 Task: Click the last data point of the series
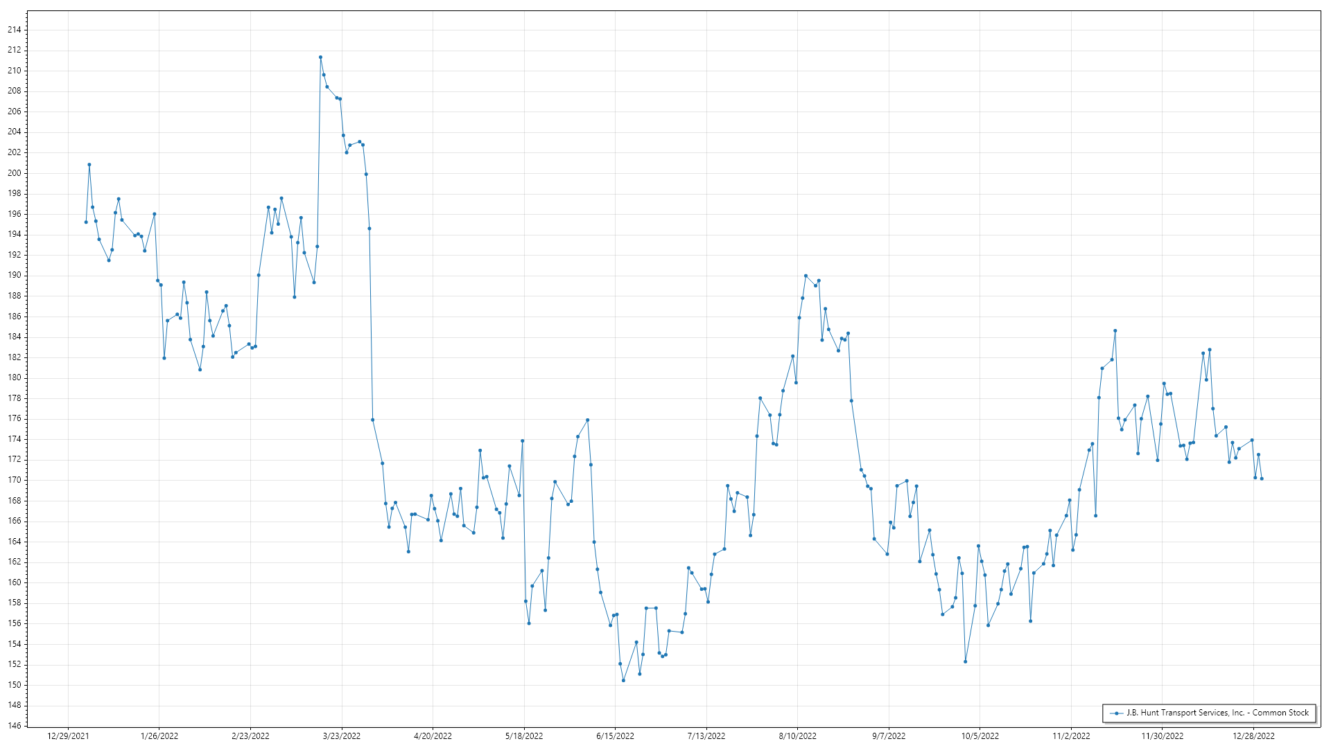1262,479
